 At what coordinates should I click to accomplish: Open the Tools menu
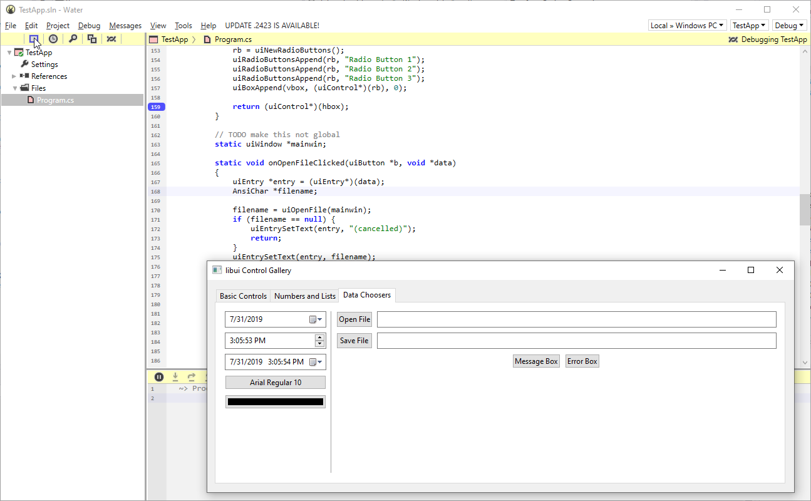pos(183,26)
